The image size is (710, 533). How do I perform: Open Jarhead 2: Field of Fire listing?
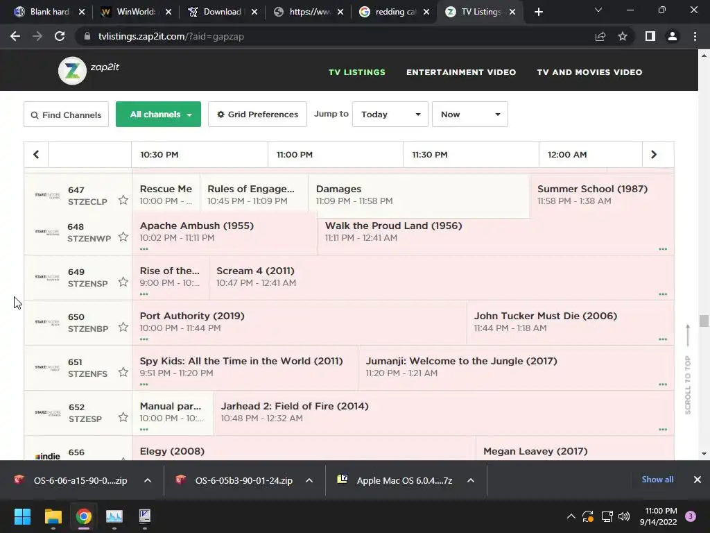[444, 412]
